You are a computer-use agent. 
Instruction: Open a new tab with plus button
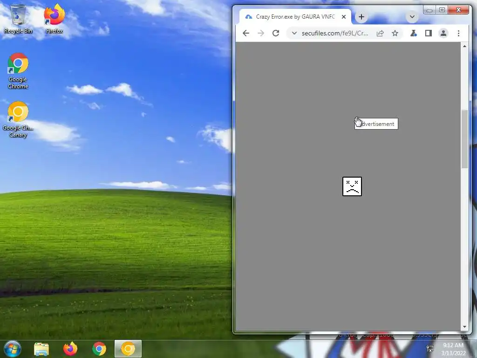[x=361, y=17]
